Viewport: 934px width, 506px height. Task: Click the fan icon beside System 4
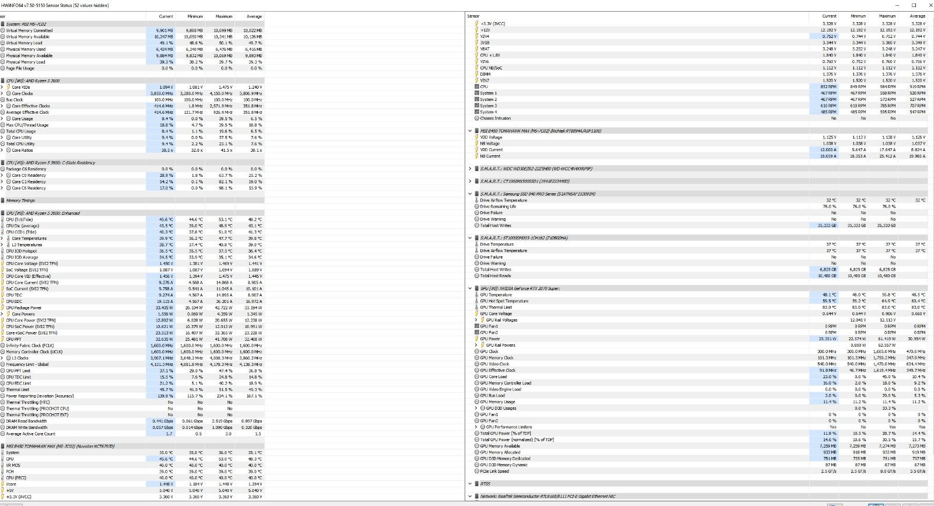click(477, 111)
